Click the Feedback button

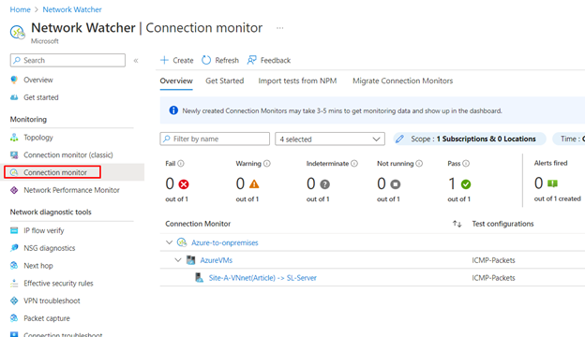[269, 60]
